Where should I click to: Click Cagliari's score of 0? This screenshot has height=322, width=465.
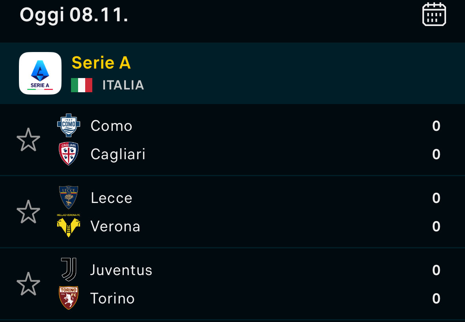click(436, 154)
